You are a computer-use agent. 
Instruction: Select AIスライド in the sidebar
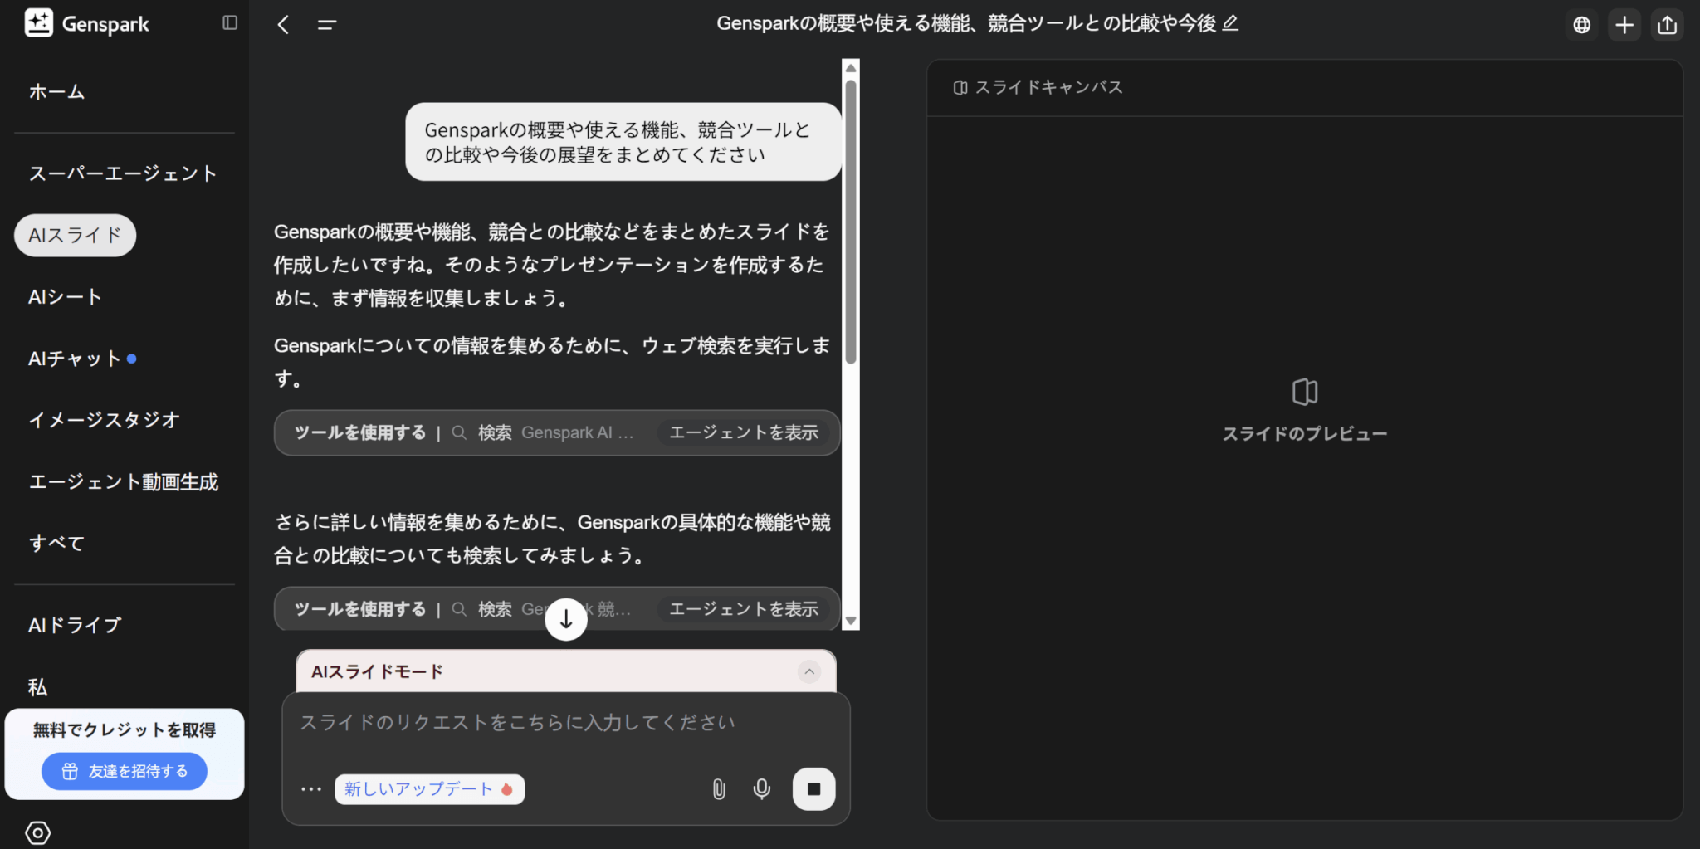[75, 235]
